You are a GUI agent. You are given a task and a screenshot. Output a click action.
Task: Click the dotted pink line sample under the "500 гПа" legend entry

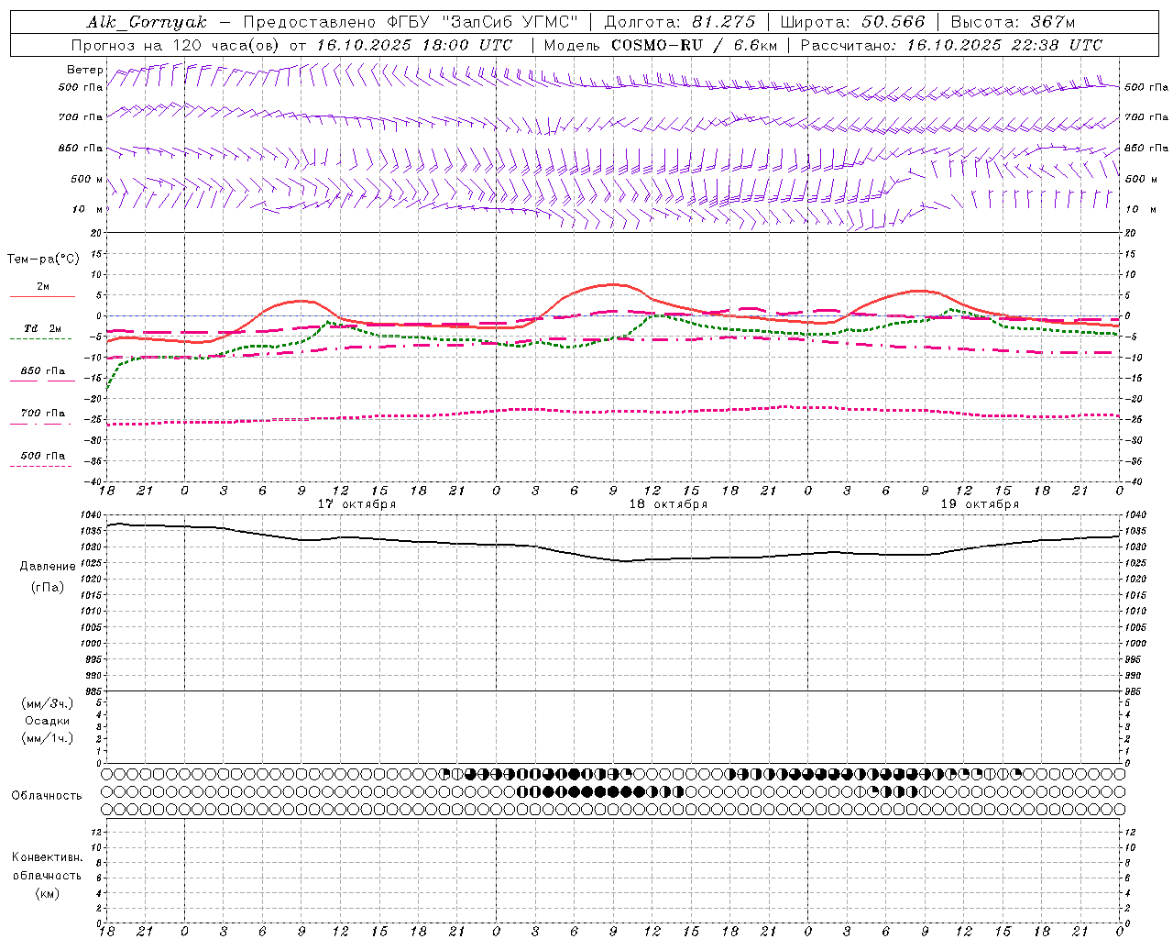[x=40, y=467]
